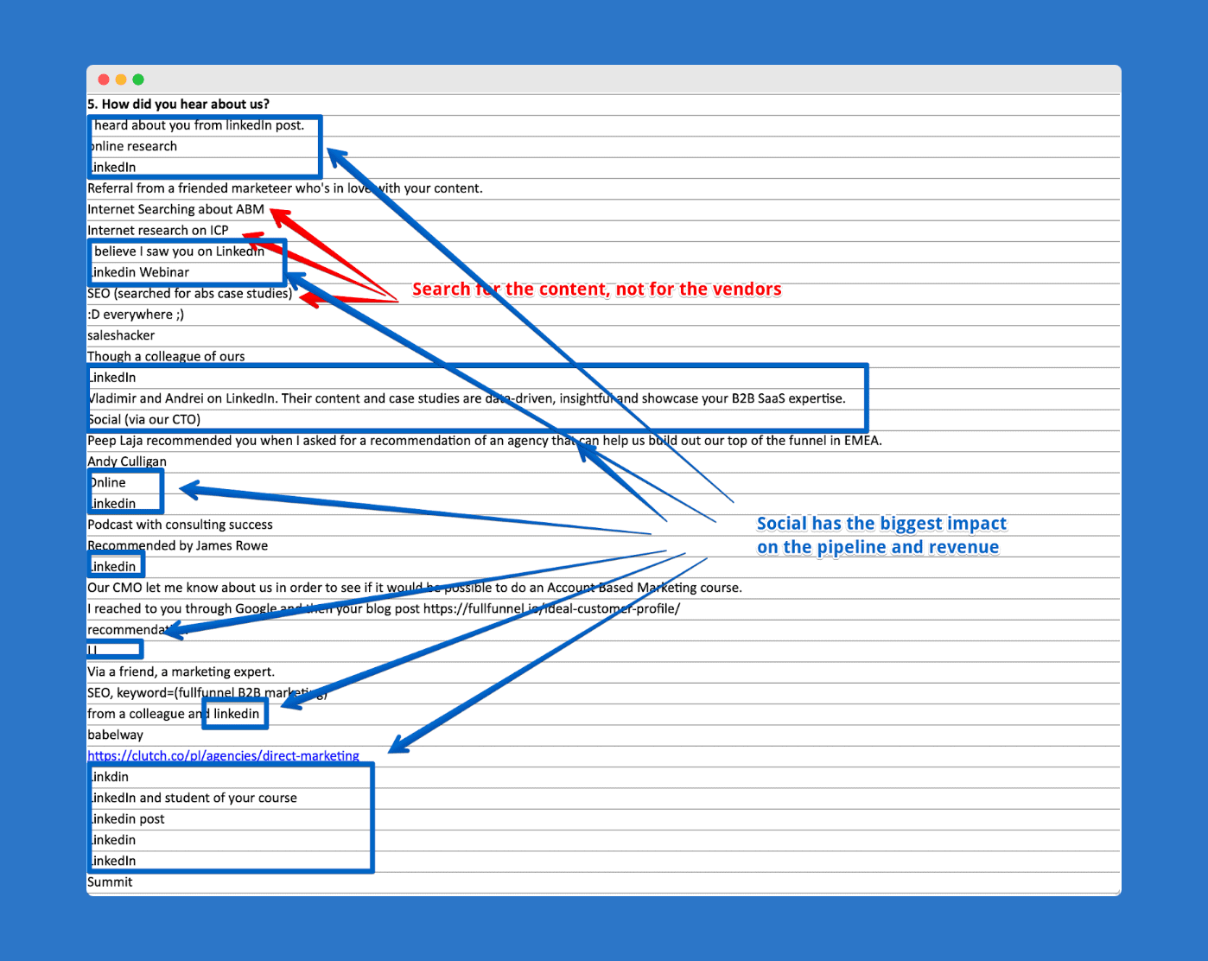Viewport: 1208px width, 961px height.
Task: Click the red close window button
Action: 103,79
